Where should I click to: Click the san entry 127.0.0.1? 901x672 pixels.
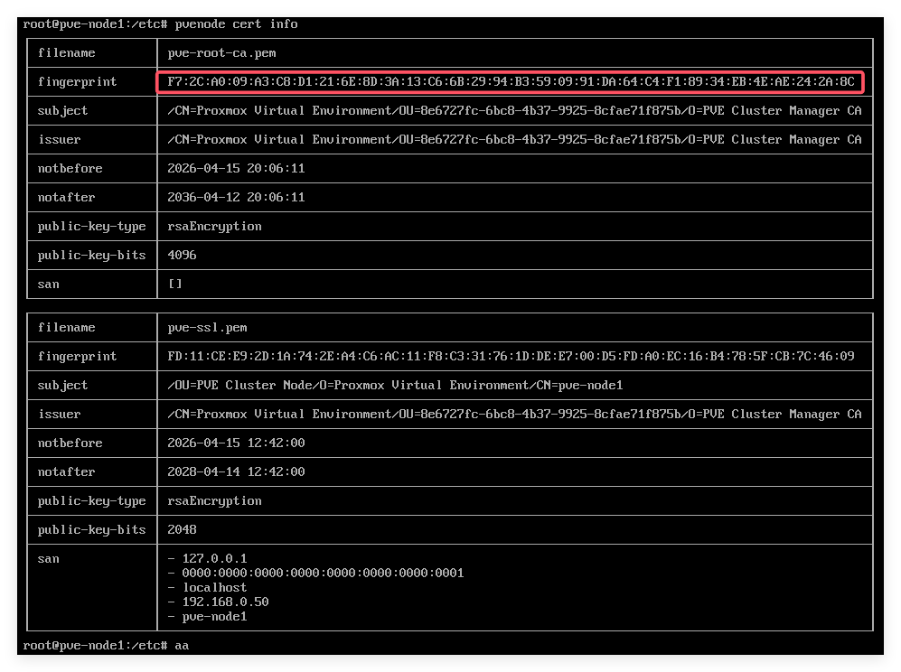point(214,558)
